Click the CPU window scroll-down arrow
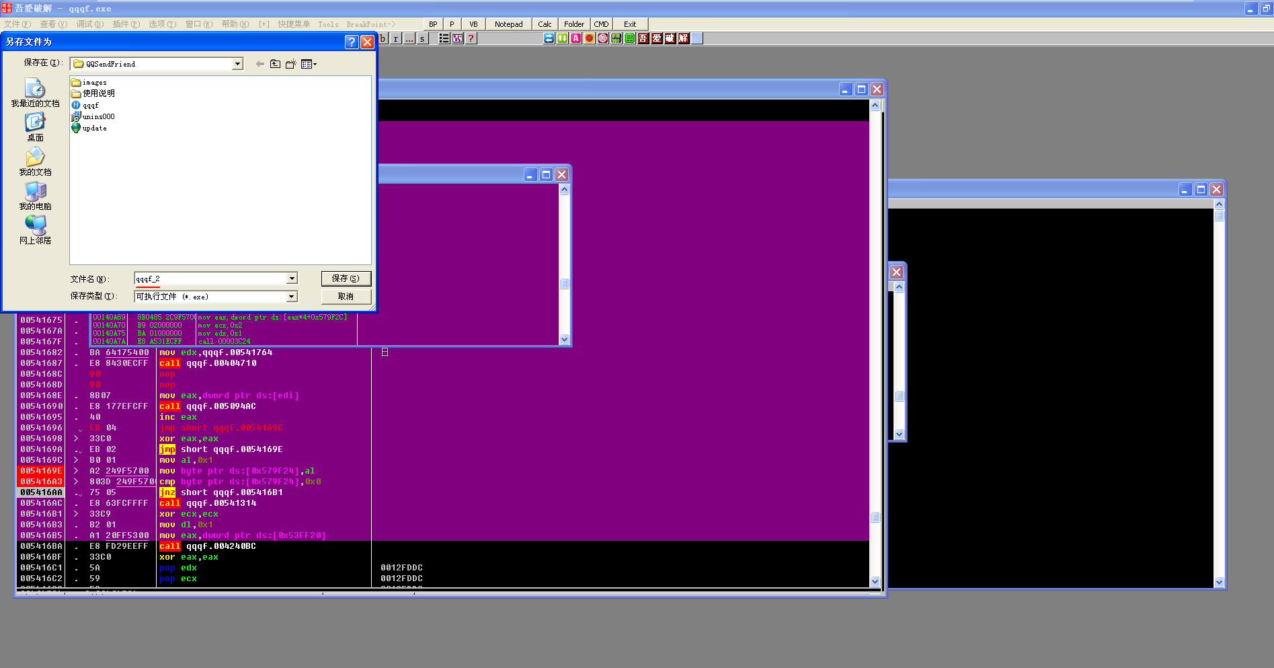1274x668 pixels. [875, 581]
